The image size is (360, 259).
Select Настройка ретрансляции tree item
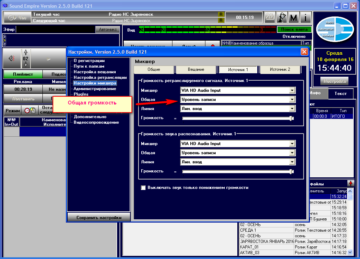click(x=100, y=77)
